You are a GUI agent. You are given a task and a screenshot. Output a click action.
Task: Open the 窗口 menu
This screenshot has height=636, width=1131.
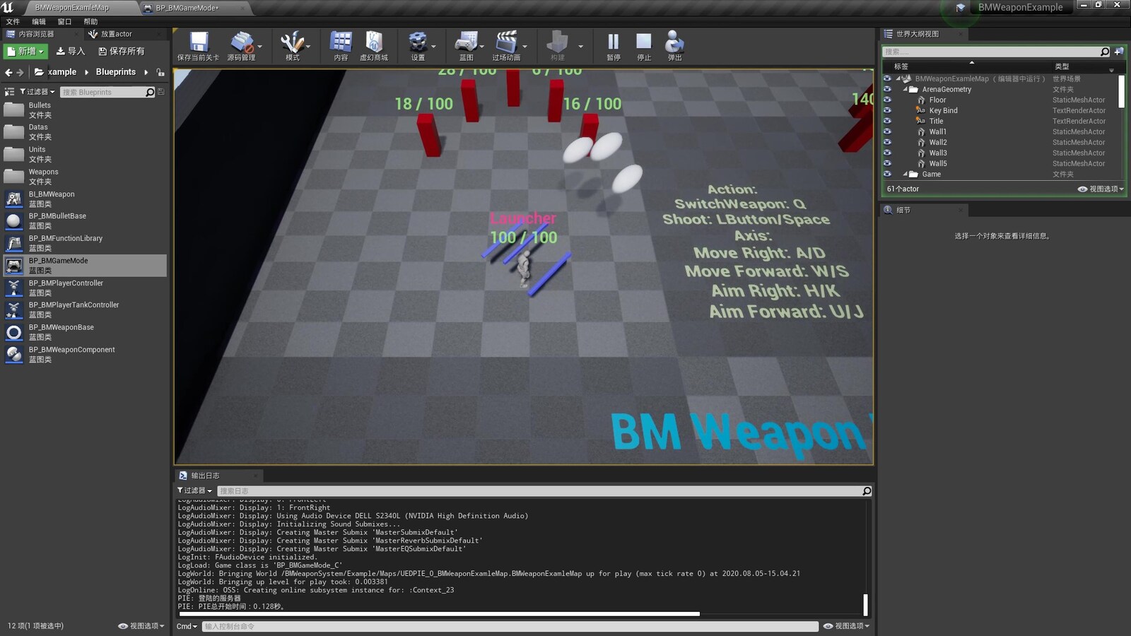(64, 20)
